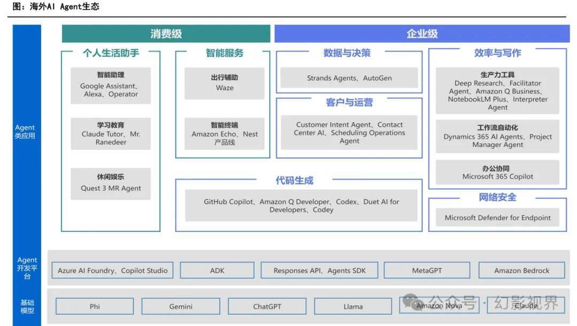Select the Agent类应用 sidebar label
Viewport: 577px width, 326px height.
point(25,131)
